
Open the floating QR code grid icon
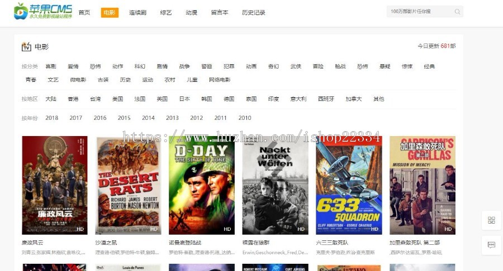click(491, 220)
